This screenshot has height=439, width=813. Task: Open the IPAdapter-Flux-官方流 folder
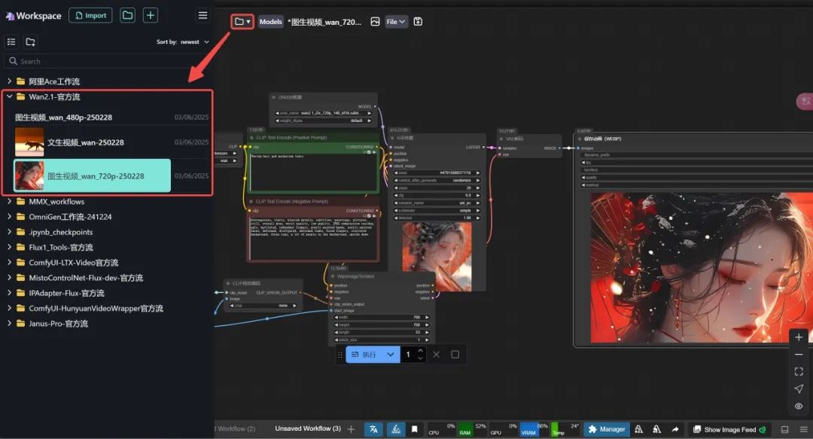point(66,293)
